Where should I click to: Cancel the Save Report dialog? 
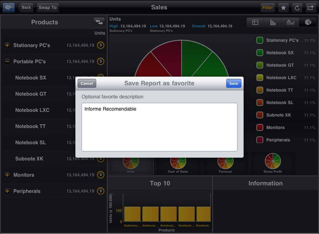(87, 84)
